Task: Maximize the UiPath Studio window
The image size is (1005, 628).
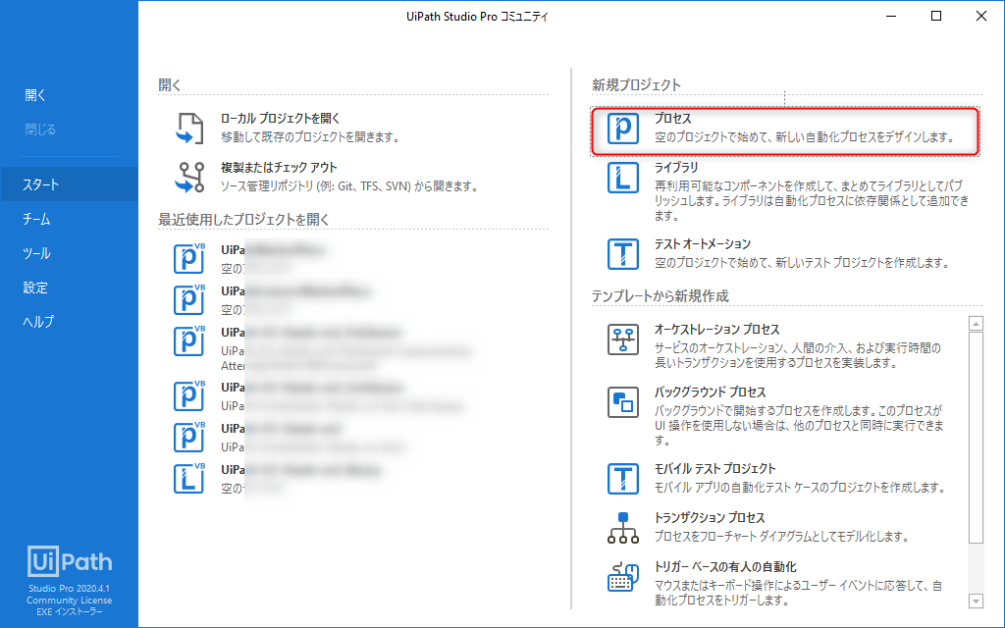Action: 936,16
